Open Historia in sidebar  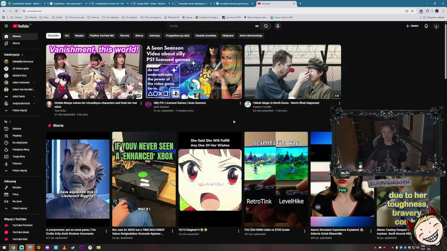coord(19,129)
